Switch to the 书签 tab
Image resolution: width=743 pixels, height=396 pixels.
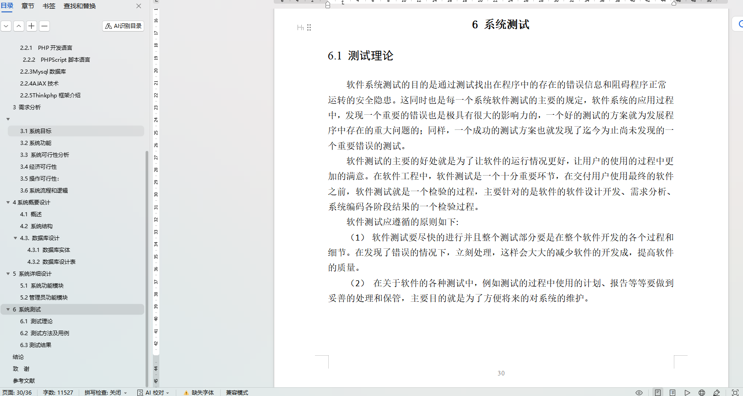coord(49,6)
